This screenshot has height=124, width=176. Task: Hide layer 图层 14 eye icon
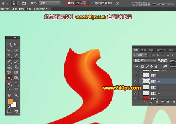[x=135, y=81]
